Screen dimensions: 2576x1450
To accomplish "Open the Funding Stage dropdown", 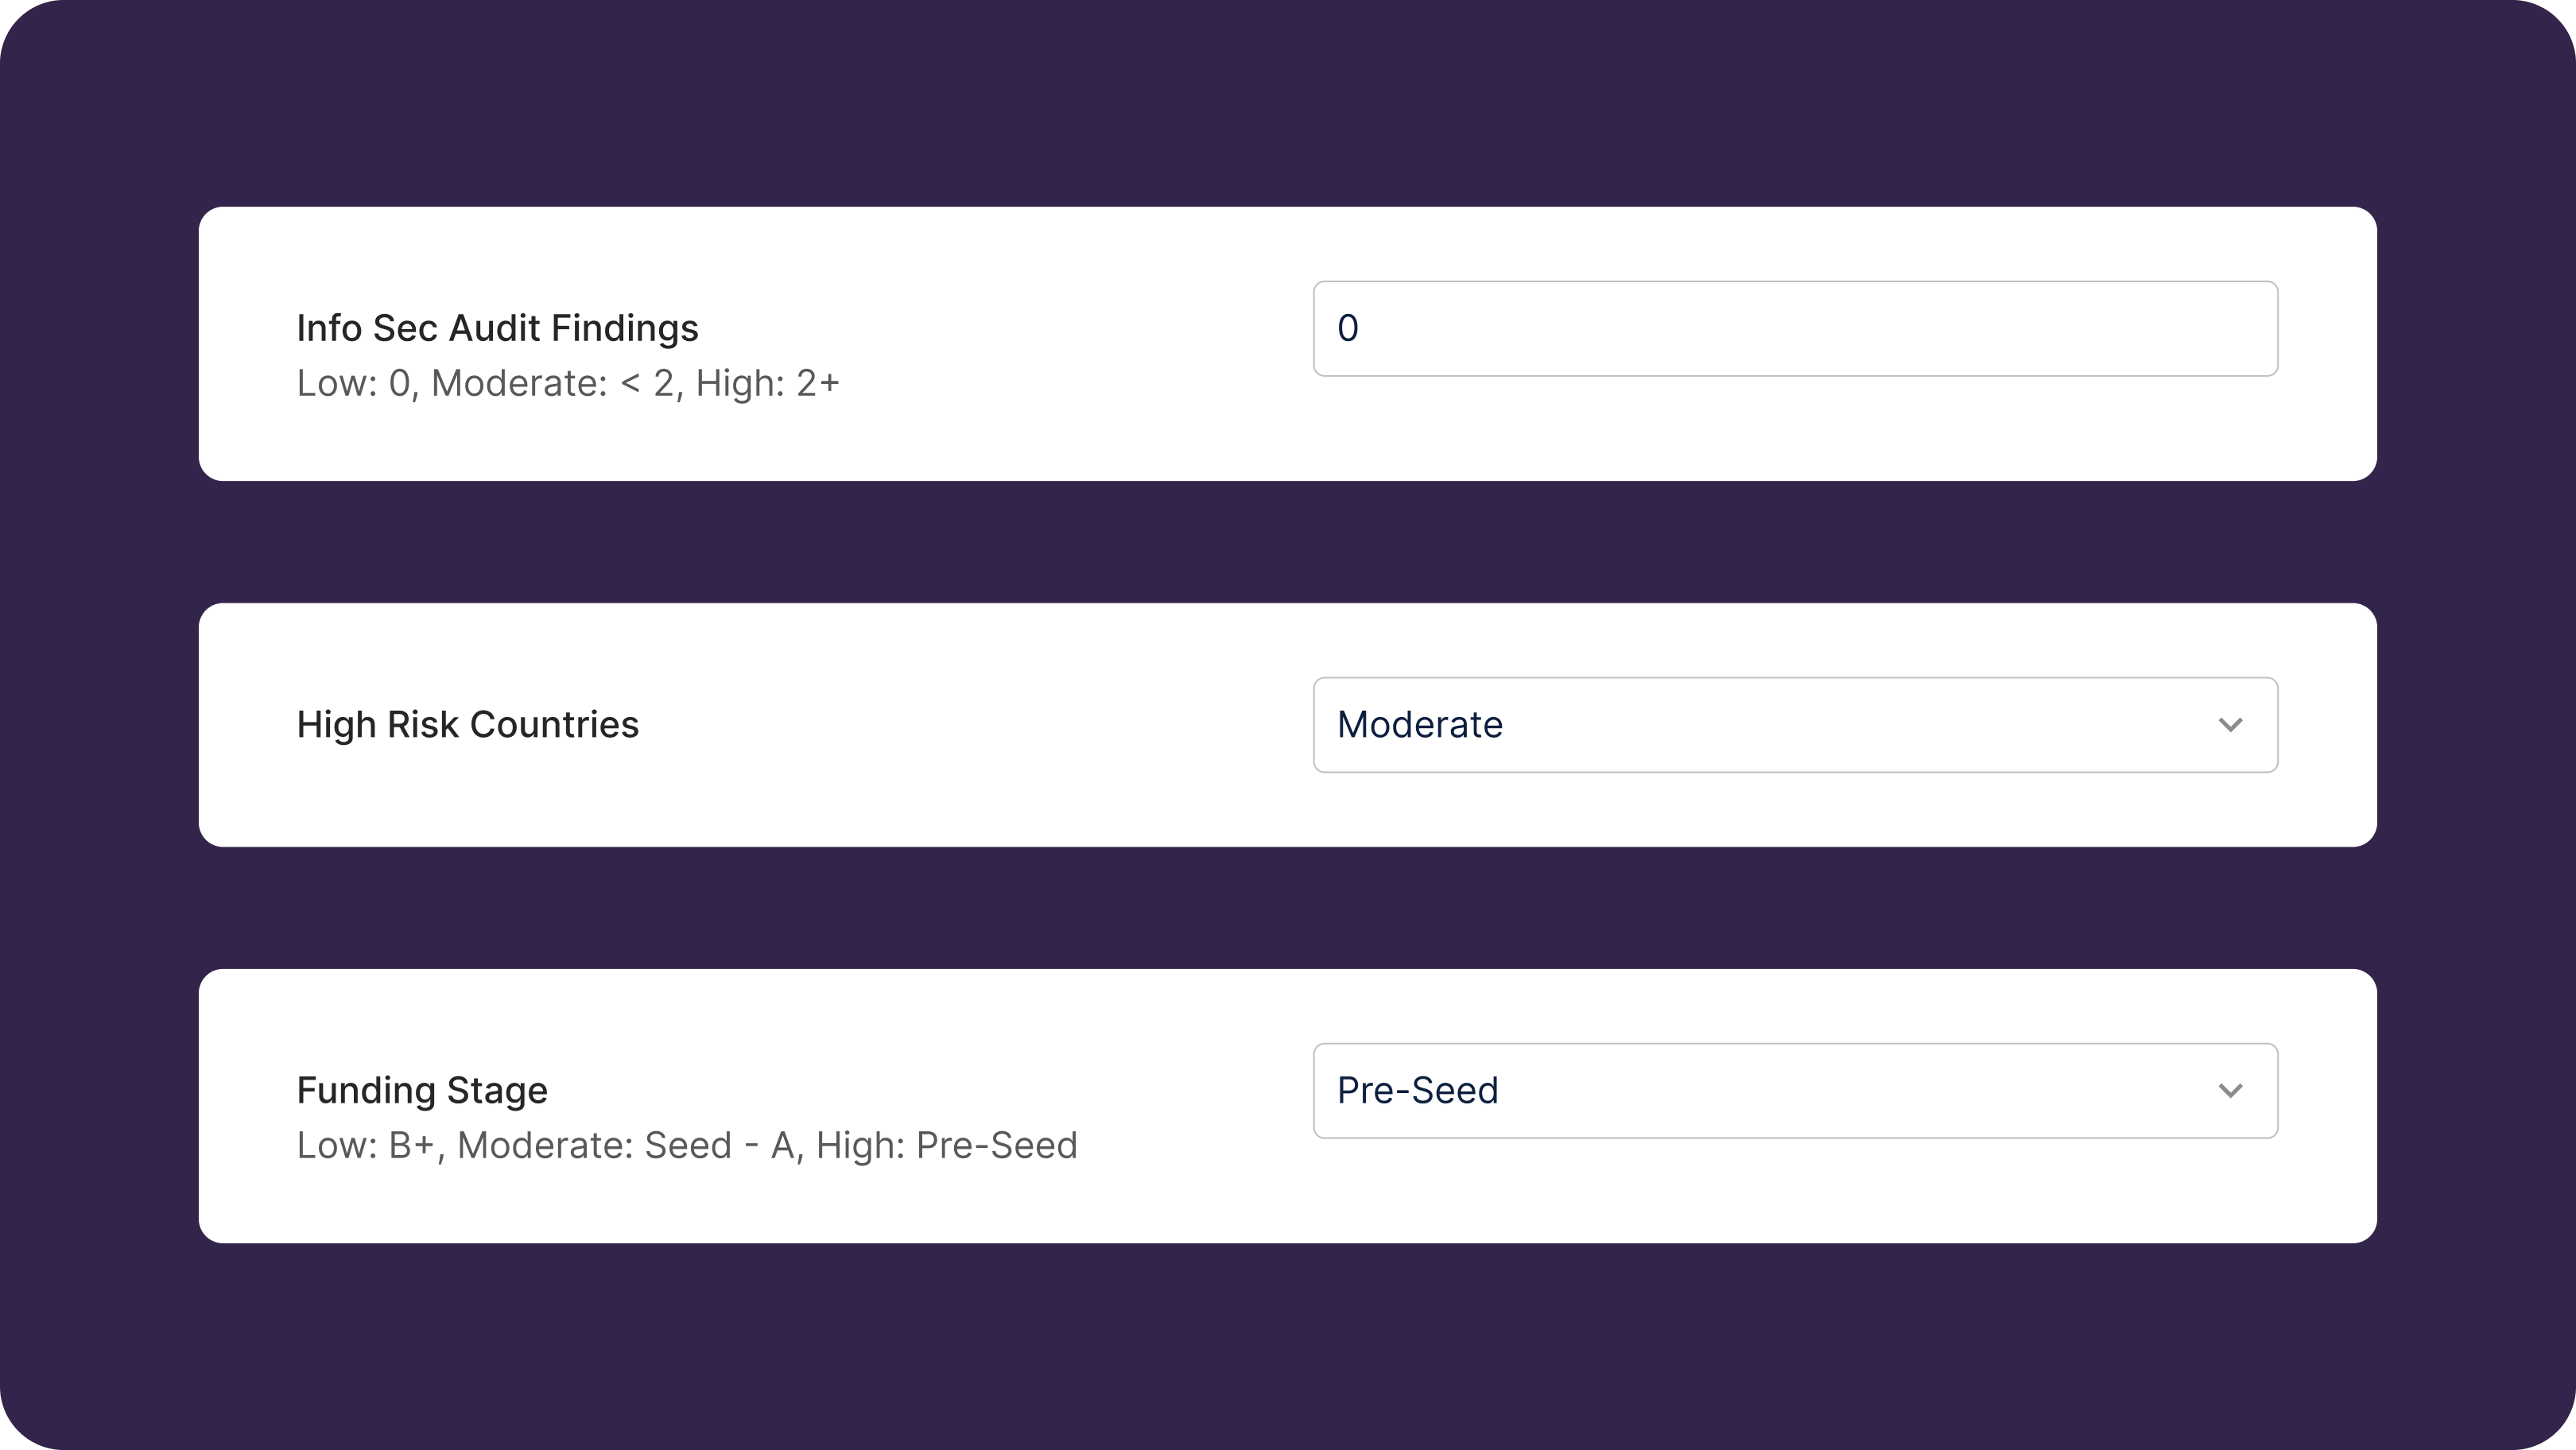I will click(1794, 1091).
